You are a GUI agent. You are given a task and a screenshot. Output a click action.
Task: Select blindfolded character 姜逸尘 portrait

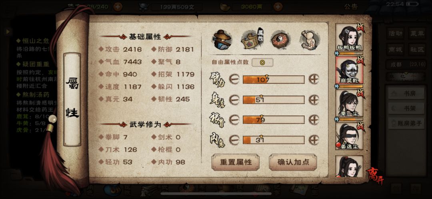349,136
